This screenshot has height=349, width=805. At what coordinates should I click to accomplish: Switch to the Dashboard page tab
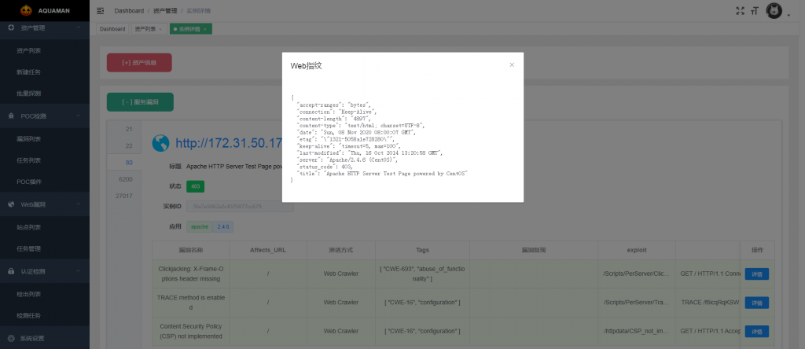[112, 29]
